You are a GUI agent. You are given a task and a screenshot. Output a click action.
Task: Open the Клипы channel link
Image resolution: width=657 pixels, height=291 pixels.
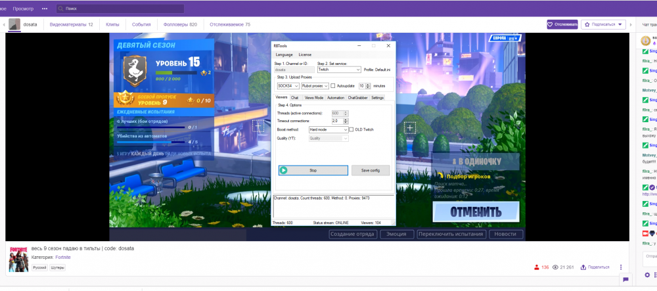(x=112, y=24)
